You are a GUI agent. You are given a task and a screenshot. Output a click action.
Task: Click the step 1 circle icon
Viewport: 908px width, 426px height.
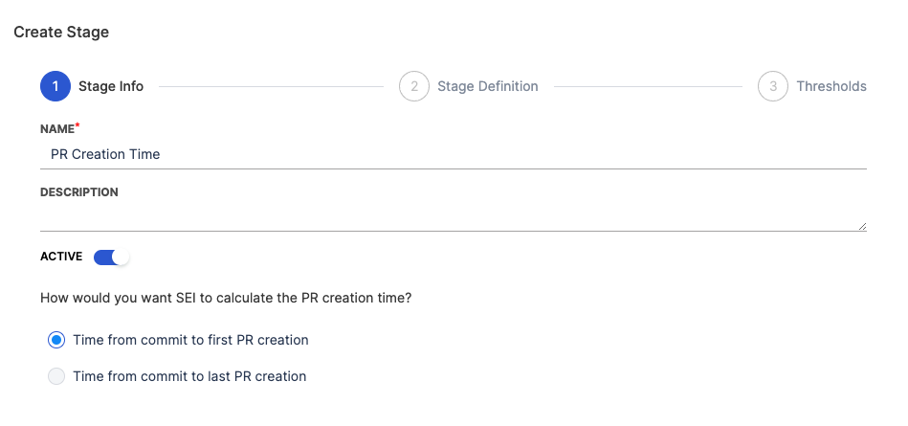pyautogui.click(x=55, y=86)
